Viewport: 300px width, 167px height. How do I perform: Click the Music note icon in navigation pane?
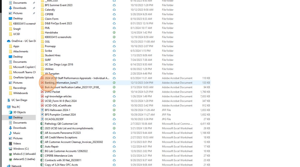[x=10, y=133]
